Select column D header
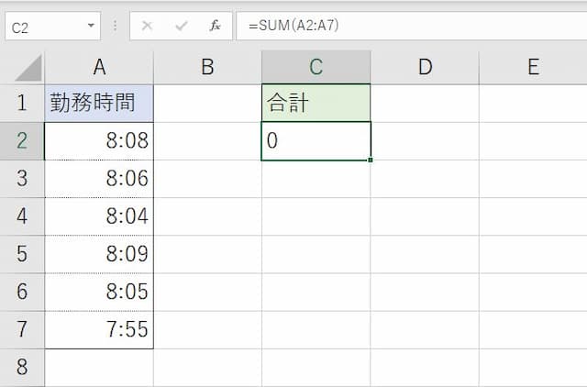Image resolution: width=587 pixels, height=387 pixels. point(425,67)
